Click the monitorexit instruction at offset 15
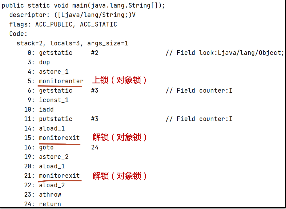 59,138
